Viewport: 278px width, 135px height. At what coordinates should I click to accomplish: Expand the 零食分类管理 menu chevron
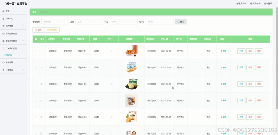pos(23,33)
